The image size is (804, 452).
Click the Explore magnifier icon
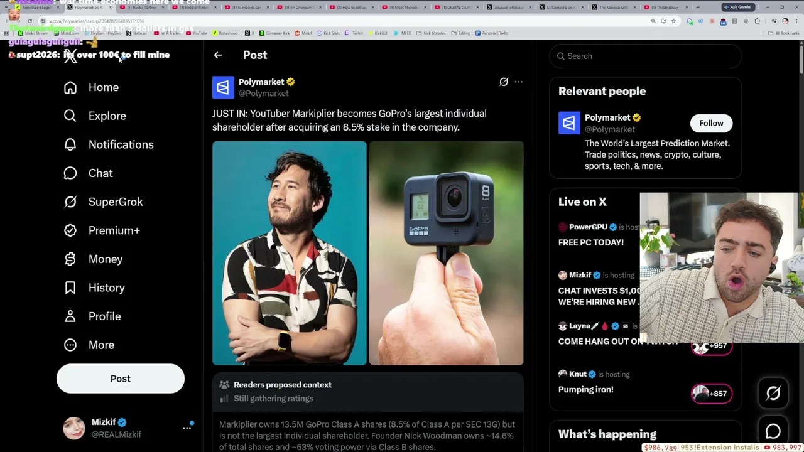tap(70, 116)
